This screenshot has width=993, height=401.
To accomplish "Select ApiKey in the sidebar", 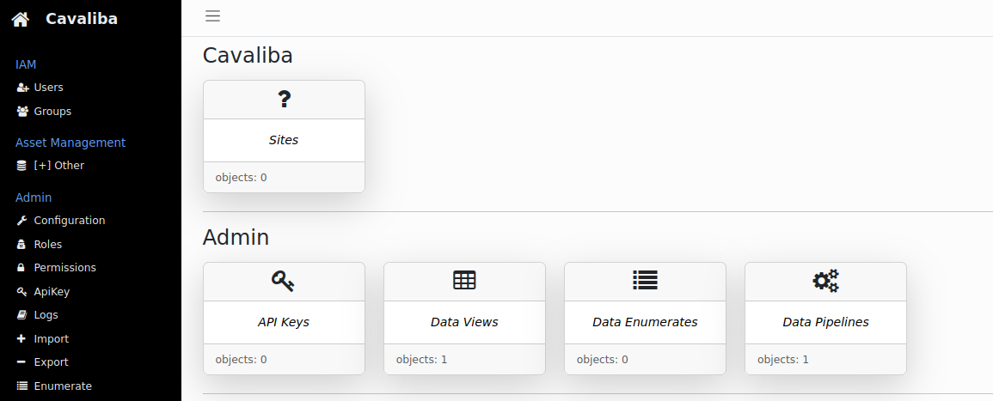I will point(52,292).
